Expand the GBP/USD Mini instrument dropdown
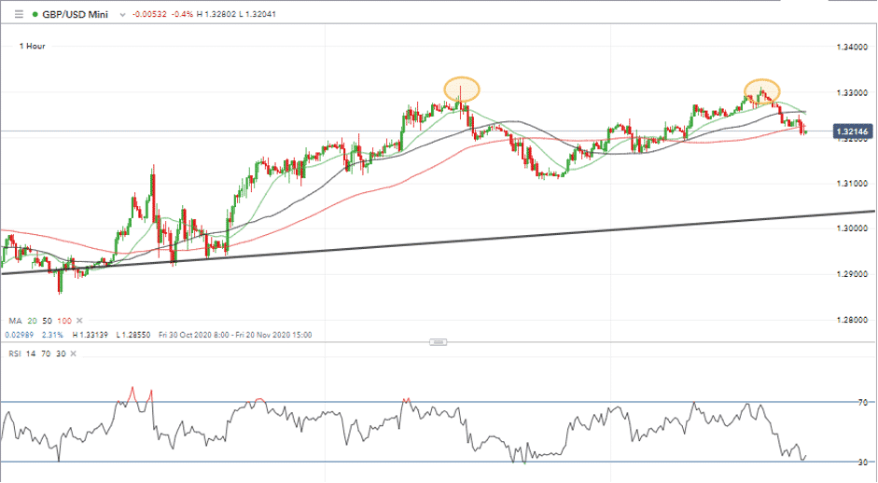The width and height of the screenshot is (878, 483). point(122,15)
